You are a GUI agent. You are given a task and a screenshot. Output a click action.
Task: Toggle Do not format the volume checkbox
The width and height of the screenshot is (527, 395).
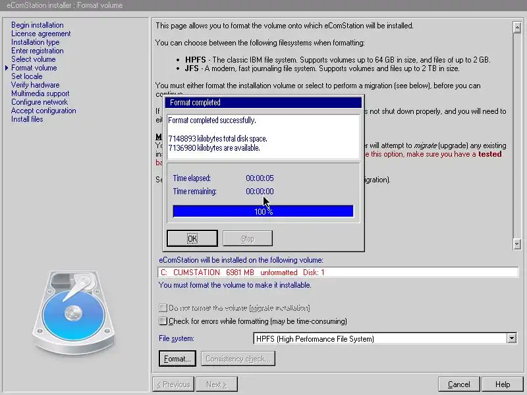(163, 307)
